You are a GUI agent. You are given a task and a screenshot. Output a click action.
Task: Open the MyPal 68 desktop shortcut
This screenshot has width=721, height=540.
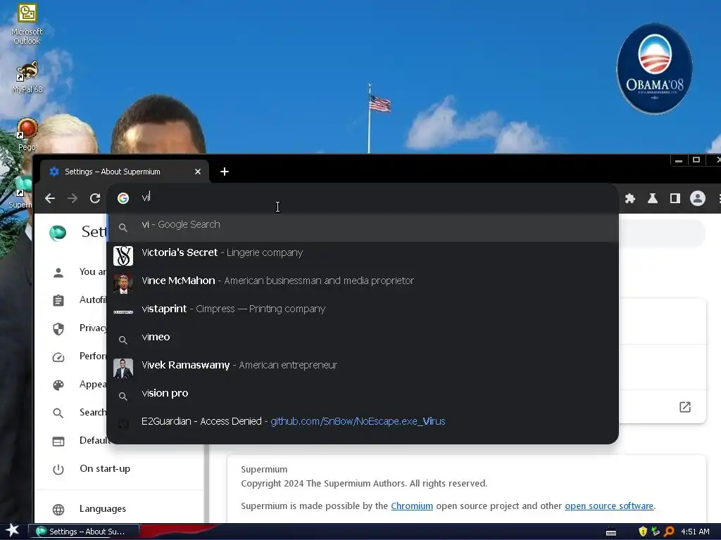pos(27,77)
